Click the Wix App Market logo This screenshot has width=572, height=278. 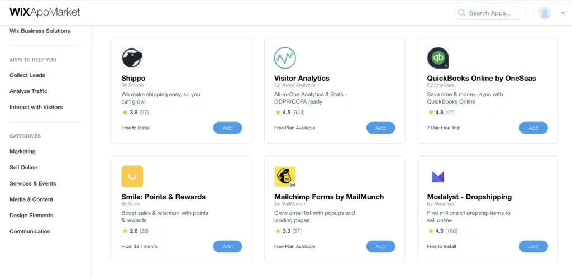click(45, 12)
